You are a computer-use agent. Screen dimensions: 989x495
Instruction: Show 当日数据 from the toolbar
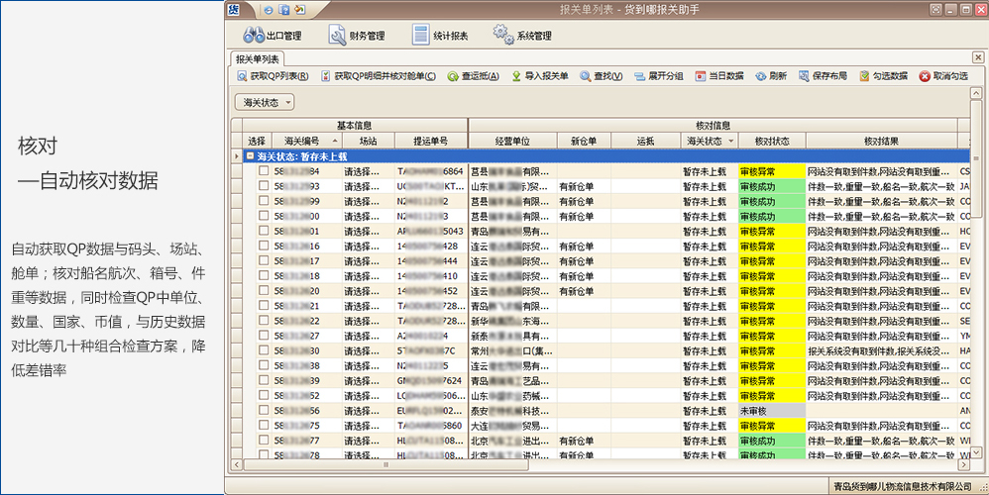coord(719,76)
